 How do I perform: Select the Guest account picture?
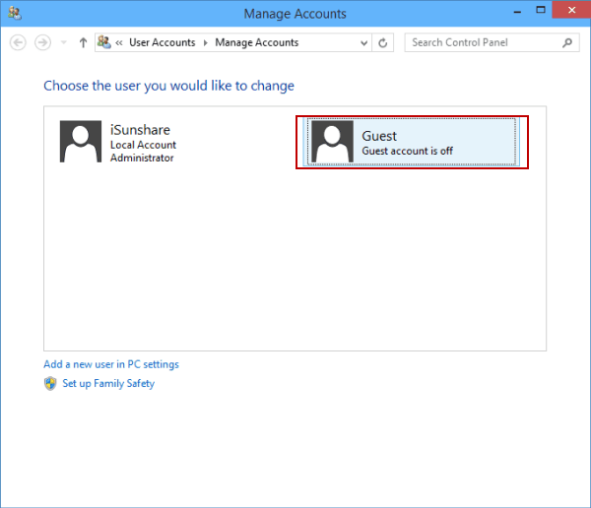pos(332,142)
